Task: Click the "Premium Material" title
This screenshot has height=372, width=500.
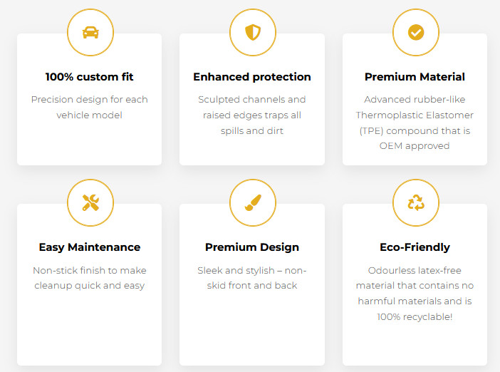Action: click(x=415, y=77)
